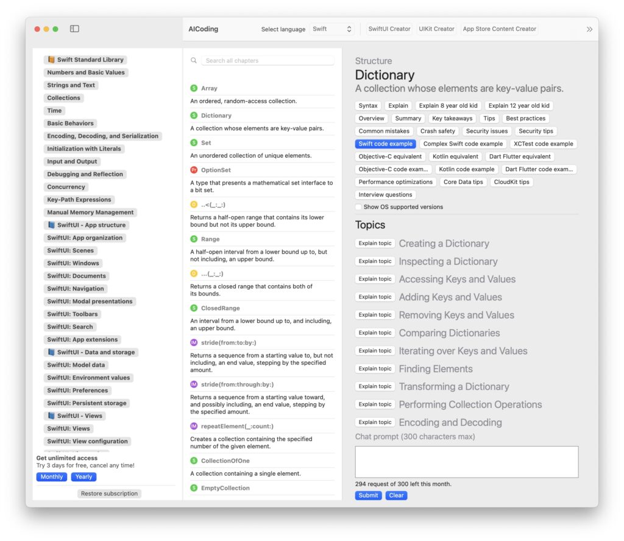The width and height of the screenshot is (624, 541).
Task: Select Manual Memory Management chapter
Action: pos(90,213)
